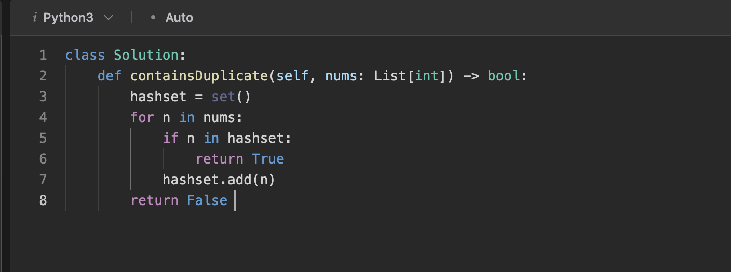Click the chevron next to Python3

pos(109,18)
